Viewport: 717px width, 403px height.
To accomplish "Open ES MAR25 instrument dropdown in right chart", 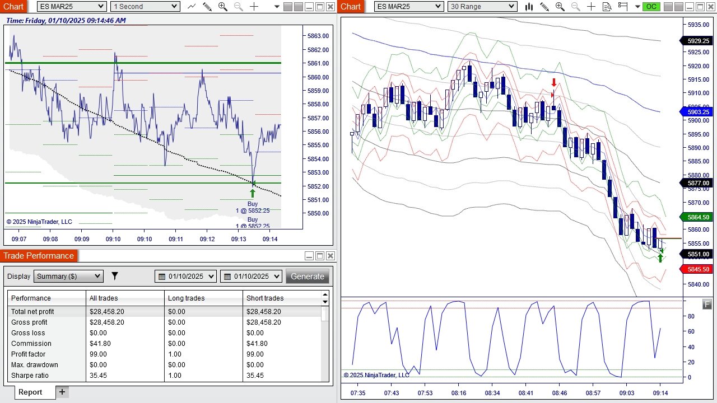I will tap(409, 7).
